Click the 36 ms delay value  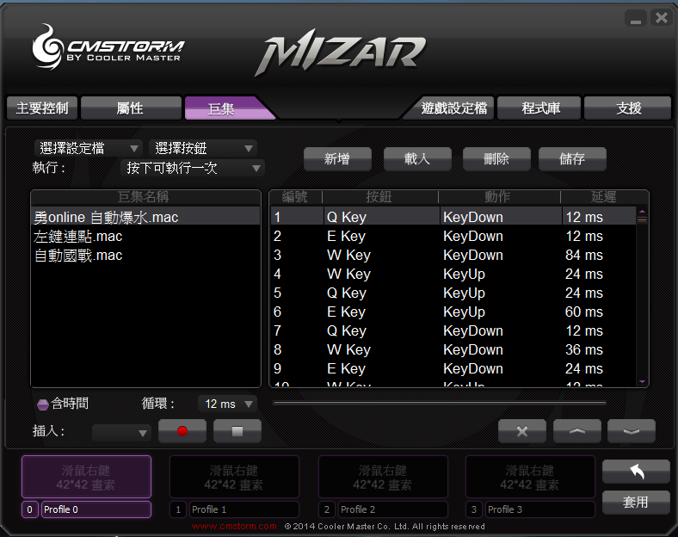pos(583,349)
